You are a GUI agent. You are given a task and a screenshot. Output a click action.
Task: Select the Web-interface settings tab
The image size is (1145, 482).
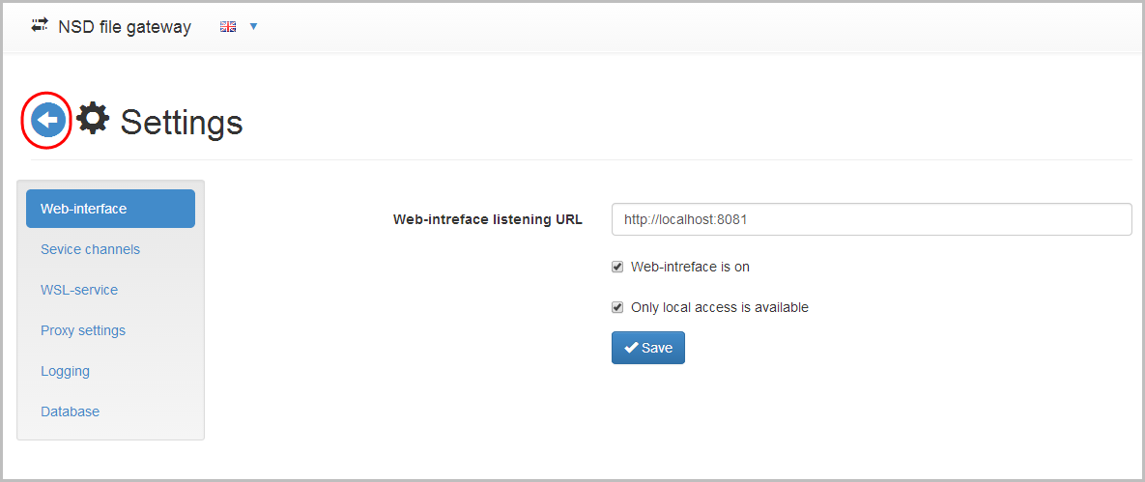click(110, 209)
